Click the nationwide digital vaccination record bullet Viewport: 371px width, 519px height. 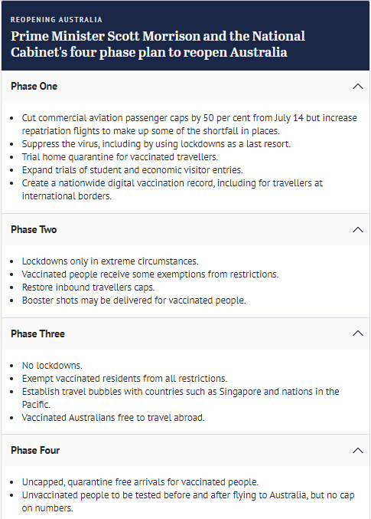(172, 189)
